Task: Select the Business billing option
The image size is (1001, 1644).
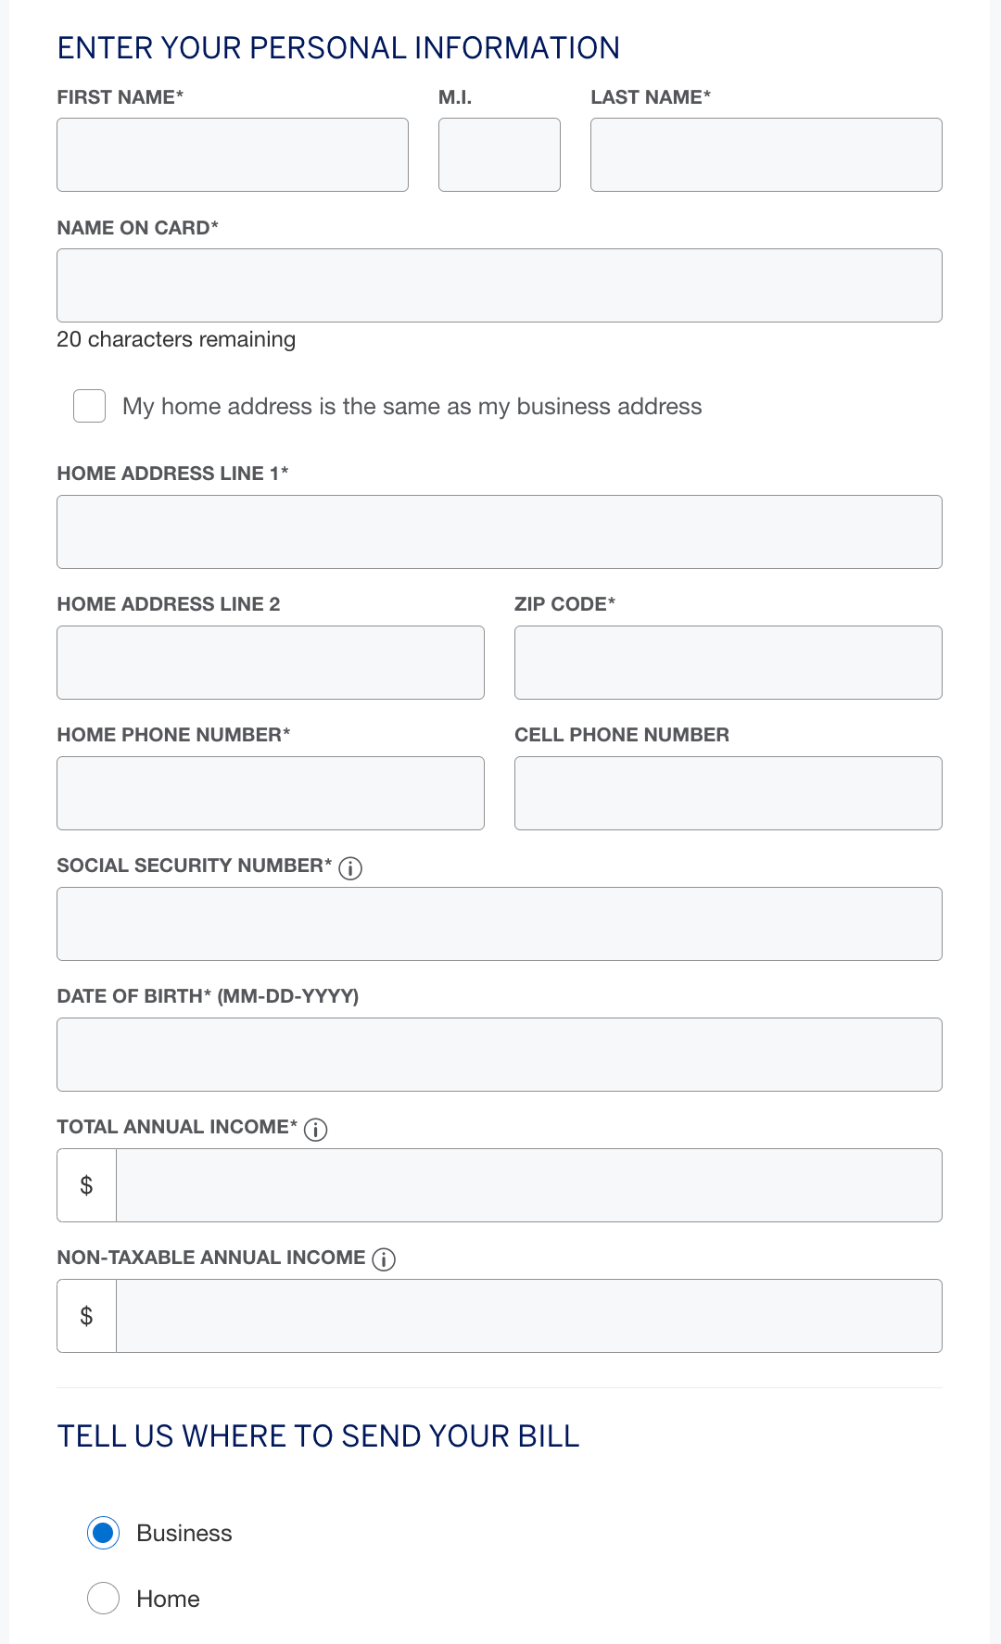Action: [x=104, y=1534]
